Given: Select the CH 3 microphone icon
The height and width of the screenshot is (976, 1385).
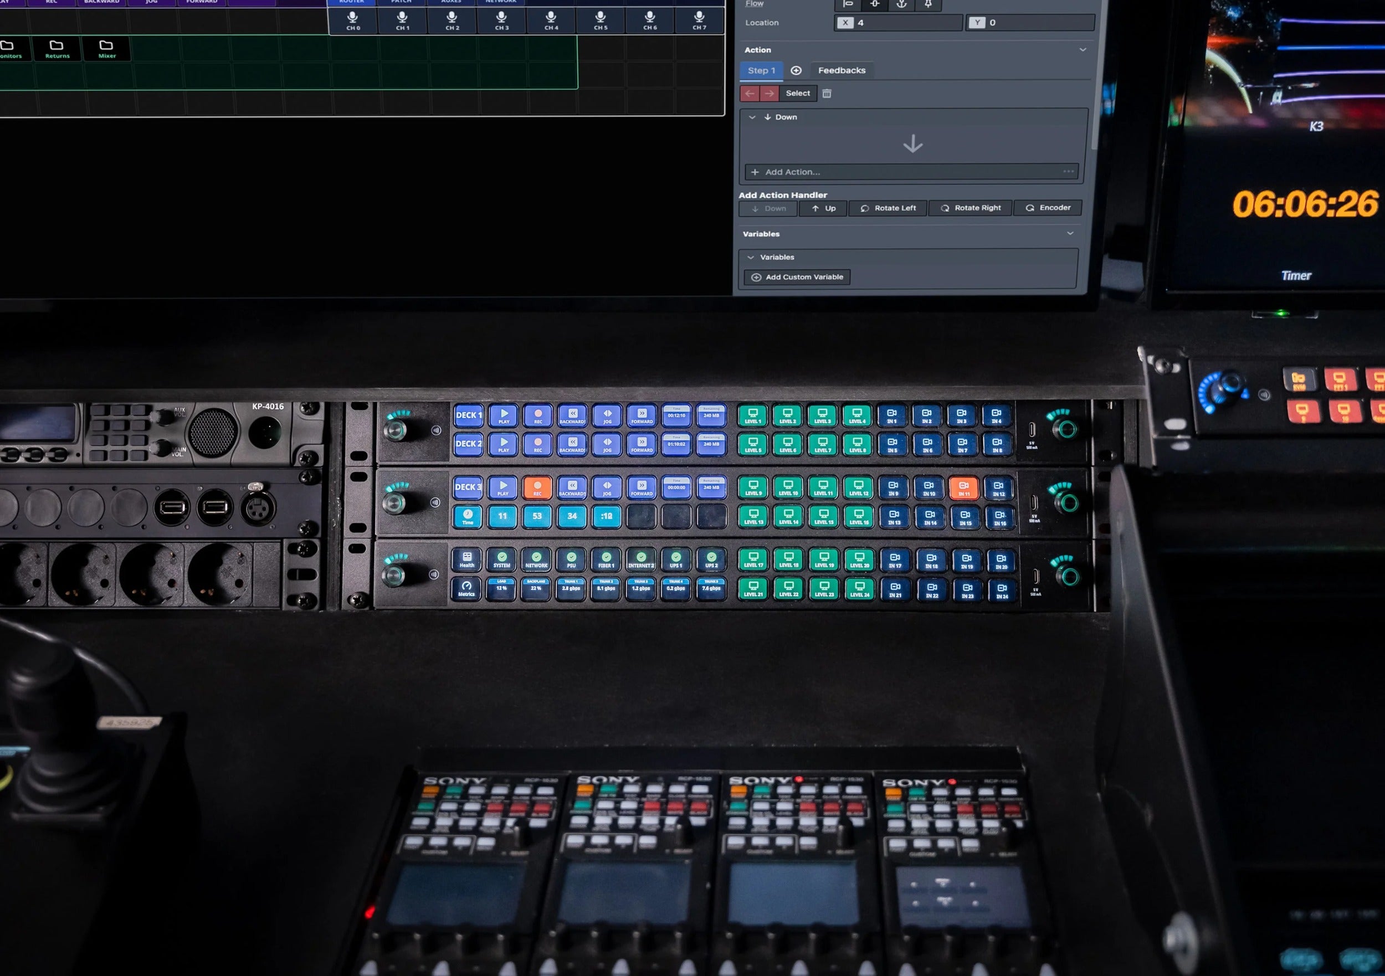Looking at the screenshot, I should pos(502,18).
